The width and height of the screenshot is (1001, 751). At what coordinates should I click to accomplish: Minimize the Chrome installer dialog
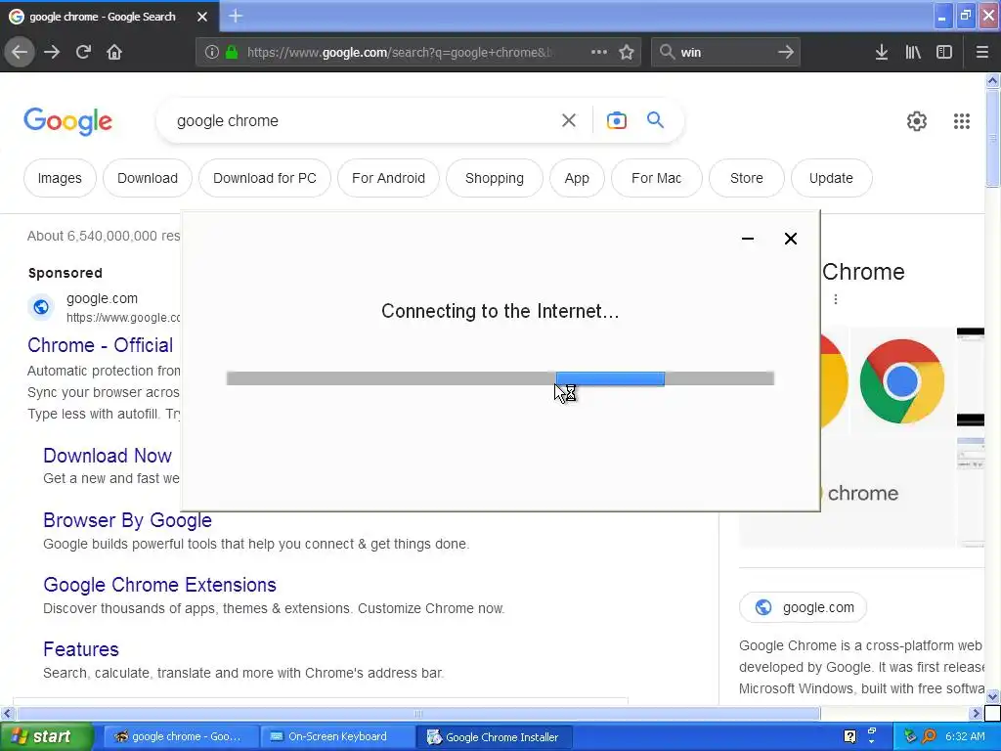click(x=748, y=239)
